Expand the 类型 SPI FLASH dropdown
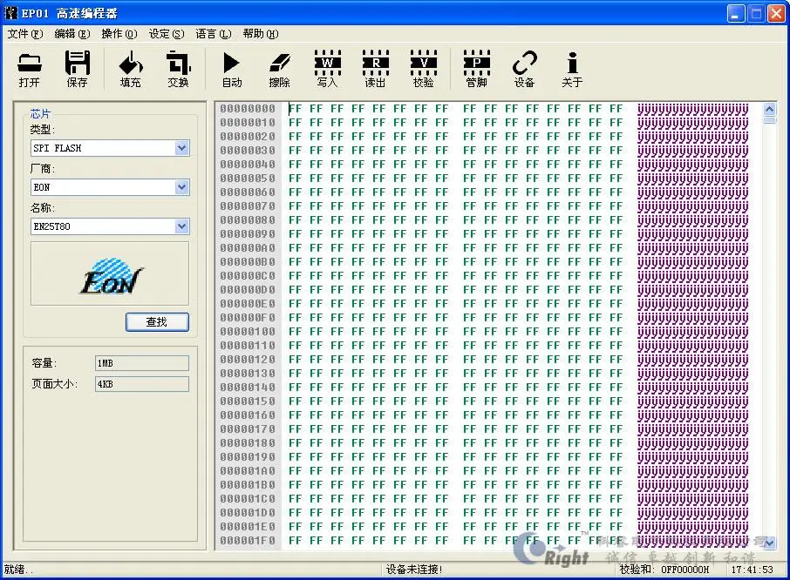 (x=182, y=148)
